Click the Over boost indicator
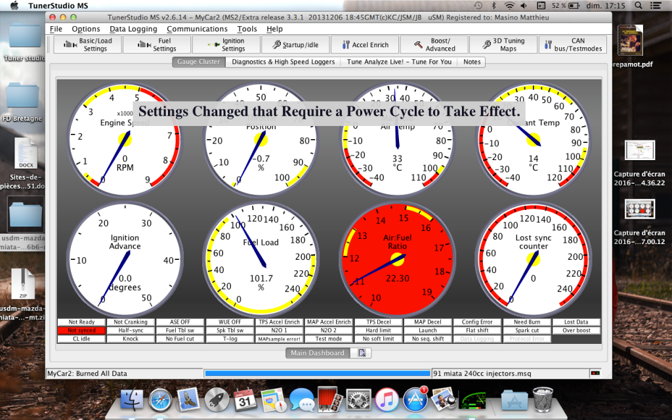Viewport: 672px width, 420px height. [576, 331]
